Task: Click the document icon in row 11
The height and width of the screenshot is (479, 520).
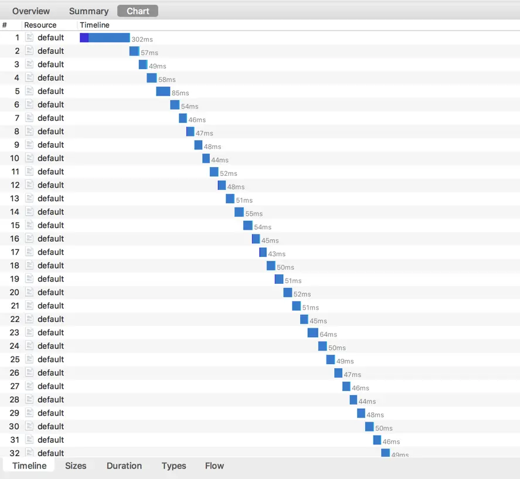Action: coord(29,171)
